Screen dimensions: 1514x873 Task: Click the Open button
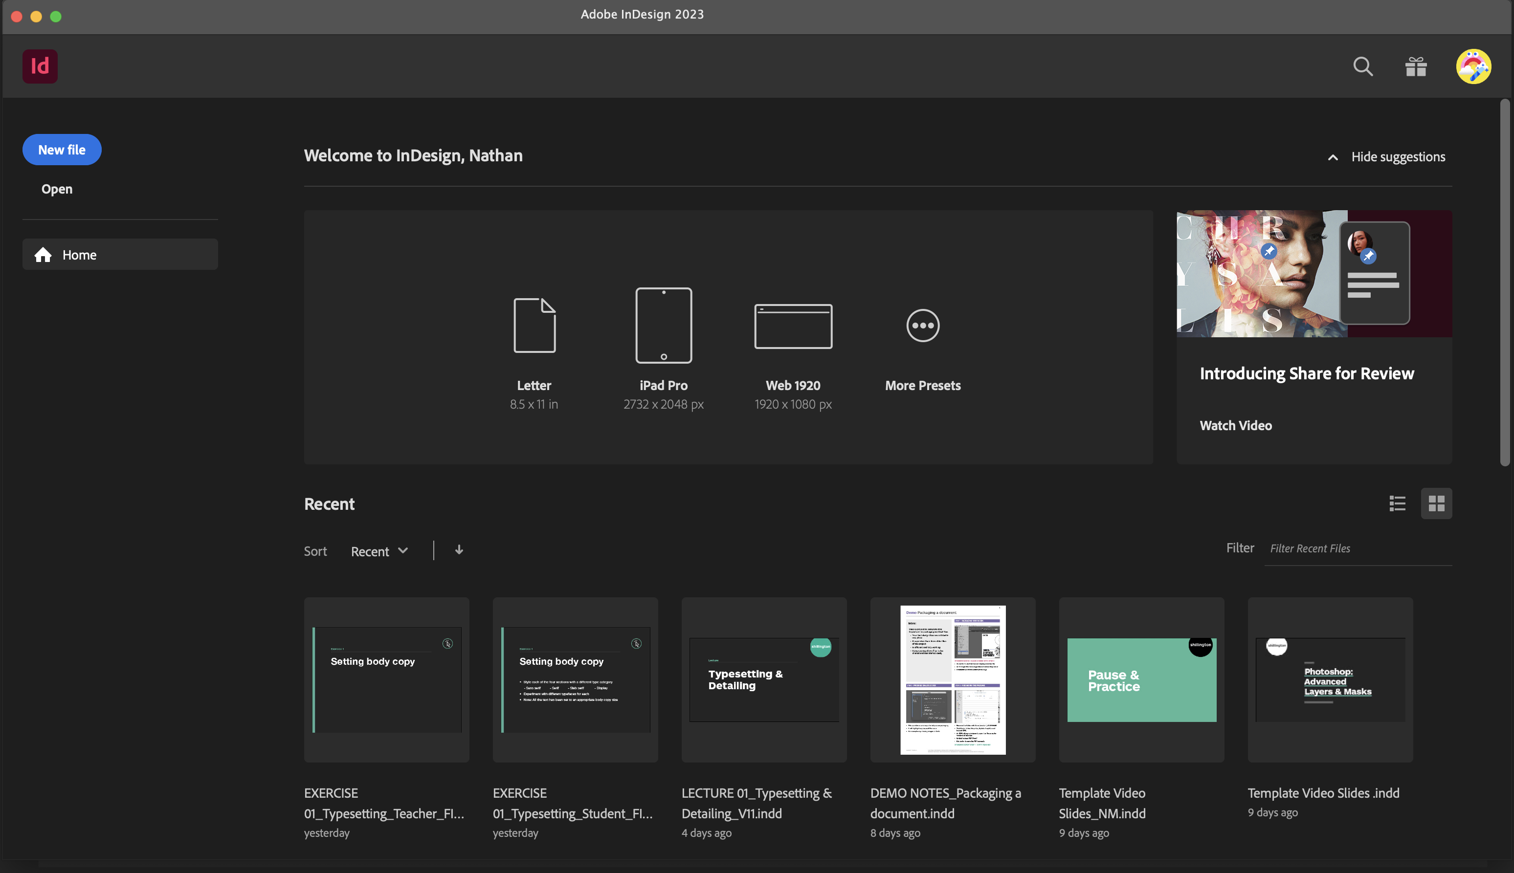pyautogui.click(x=57, y=189)
